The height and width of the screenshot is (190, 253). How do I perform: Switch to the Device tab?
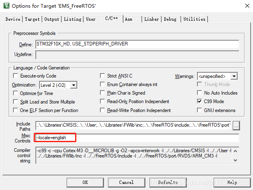(13, 19)
